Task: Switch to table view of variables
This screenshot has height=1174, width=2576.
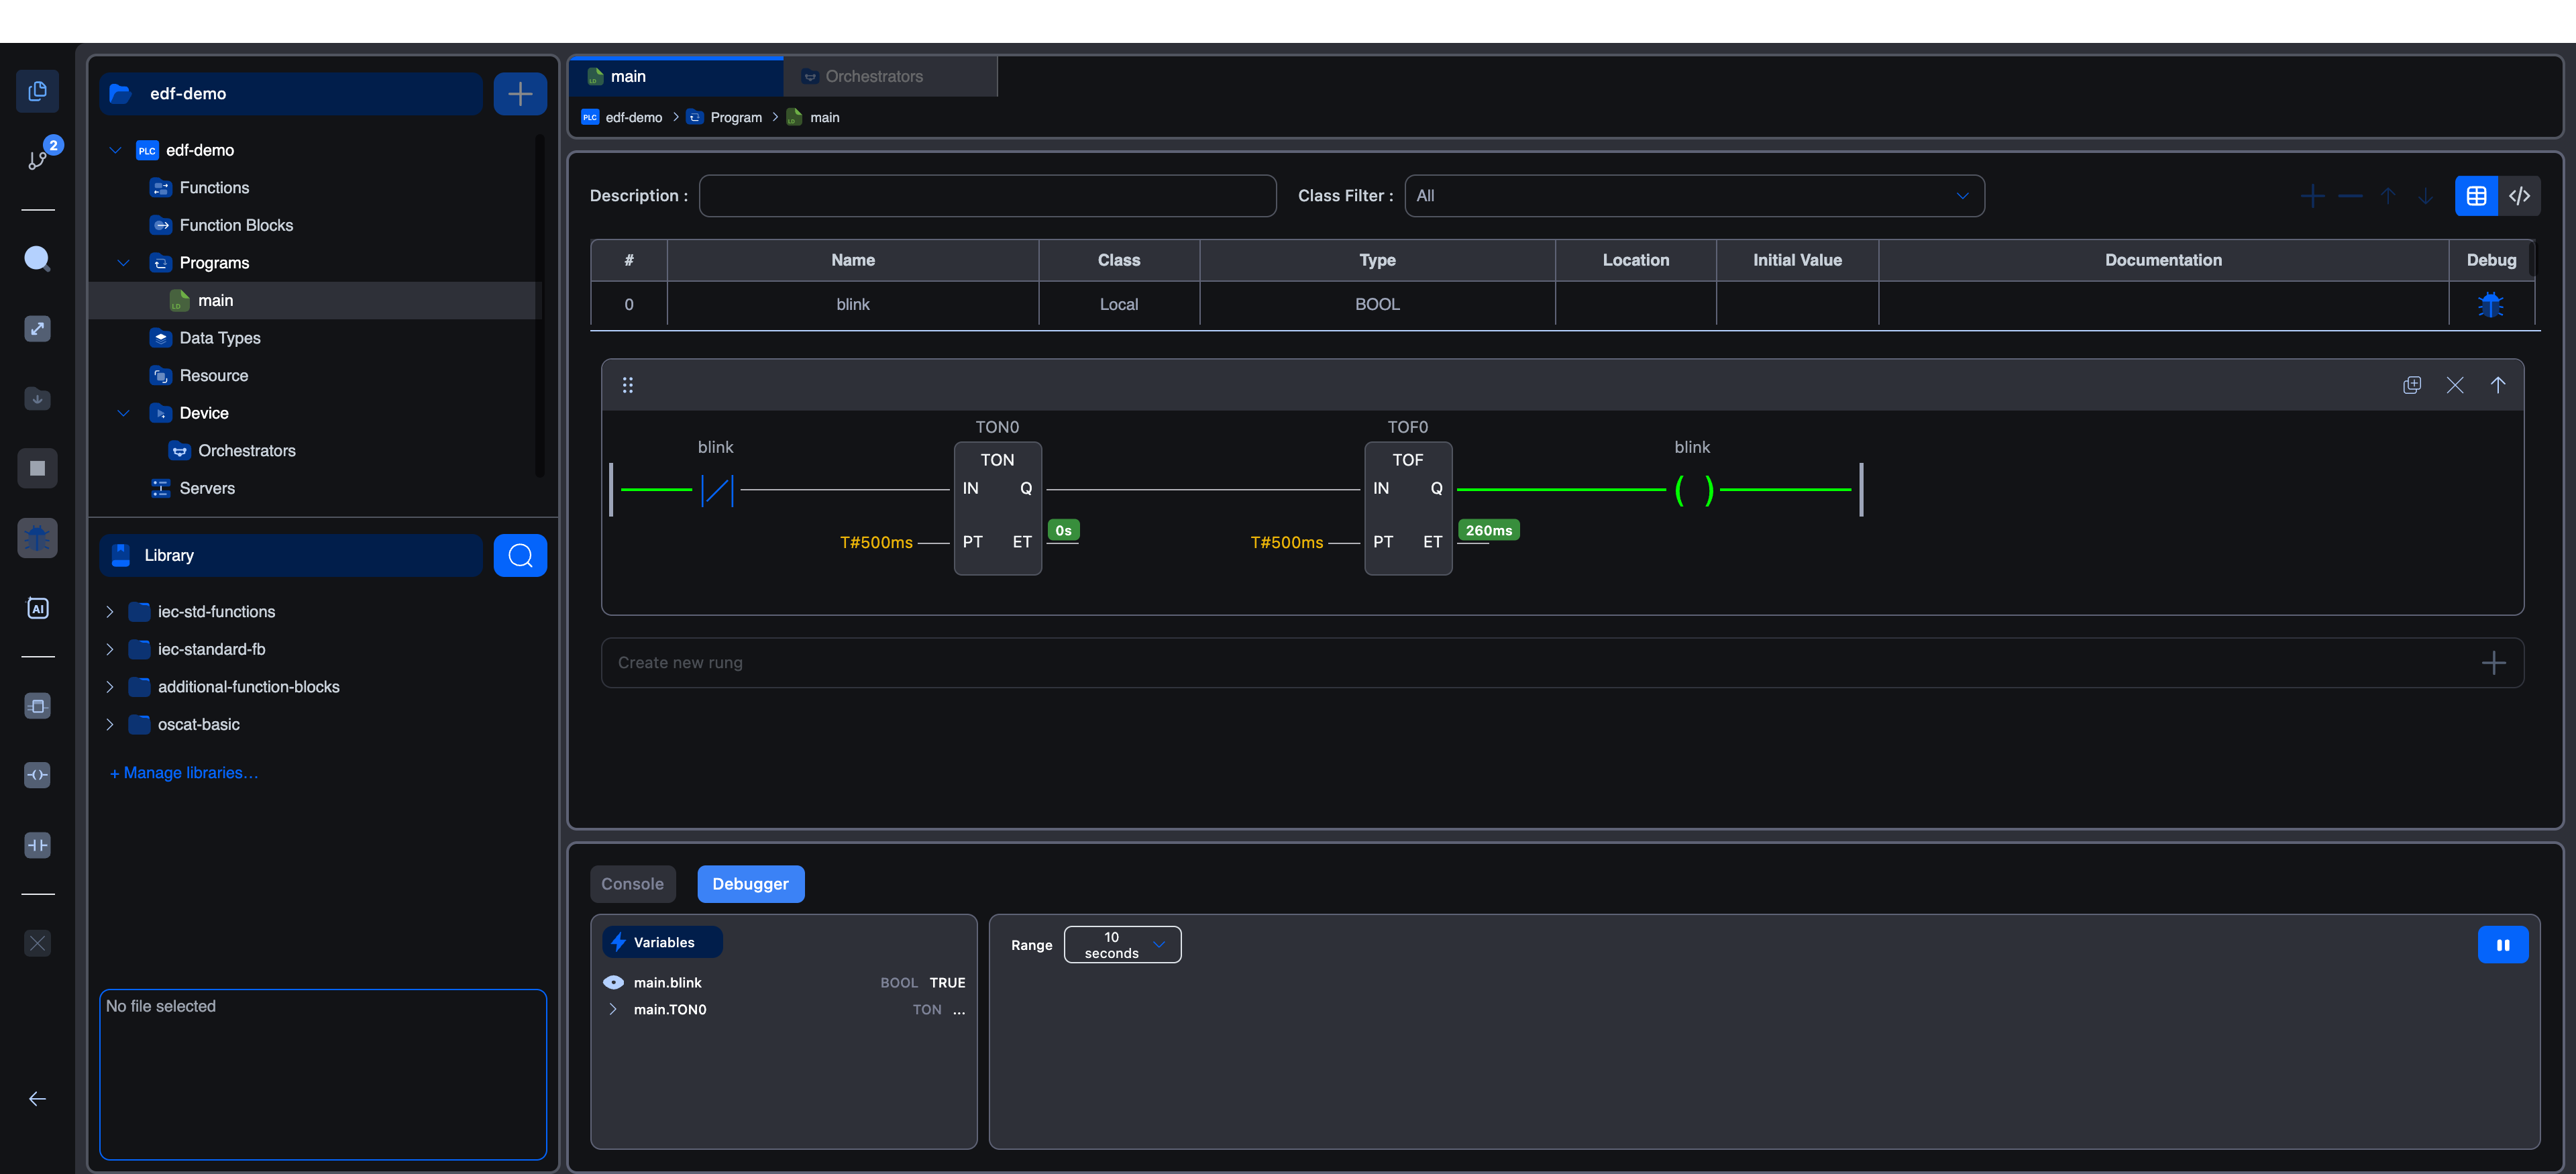Action: pos(2476,196)
